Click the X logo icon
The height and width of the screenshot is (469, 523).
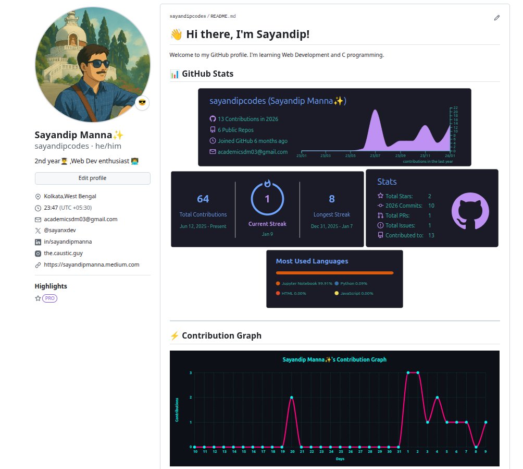[38, 231]
